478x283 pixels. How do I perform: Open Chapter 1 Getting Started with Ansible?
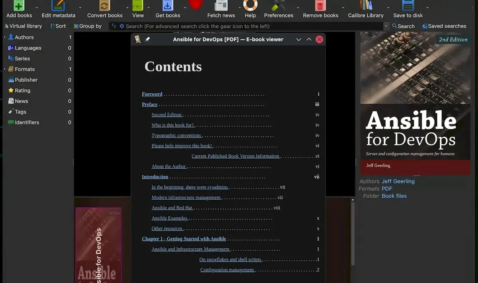pos(184,239)
